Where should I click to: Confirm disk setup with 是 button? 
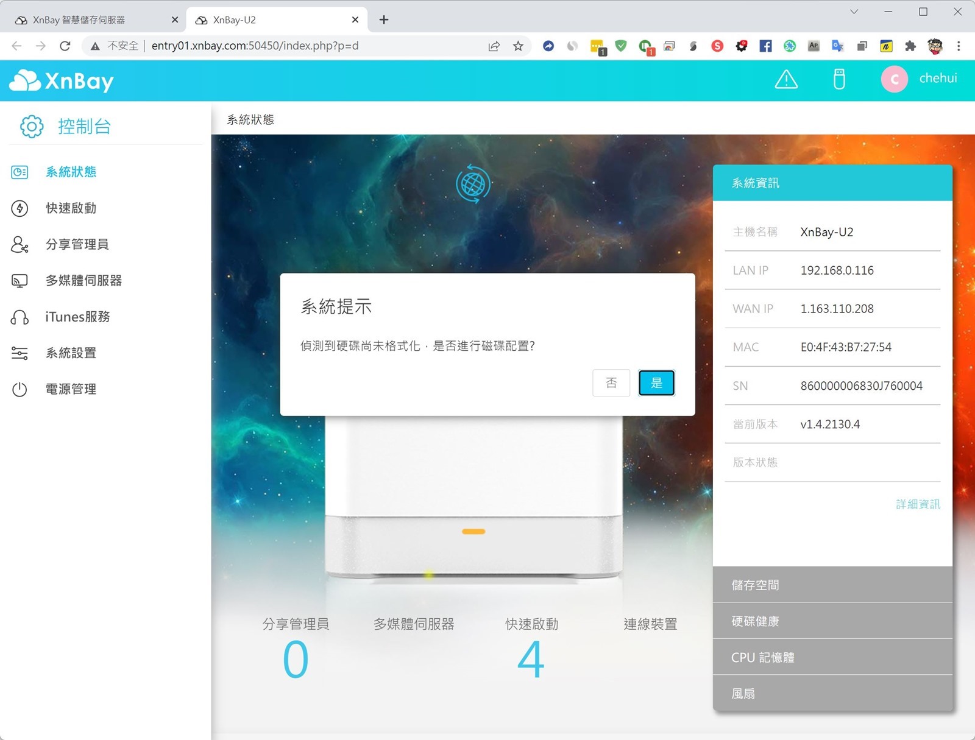coord(656,383)
